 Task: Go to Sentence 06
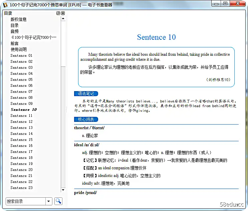tap(21, 85)
